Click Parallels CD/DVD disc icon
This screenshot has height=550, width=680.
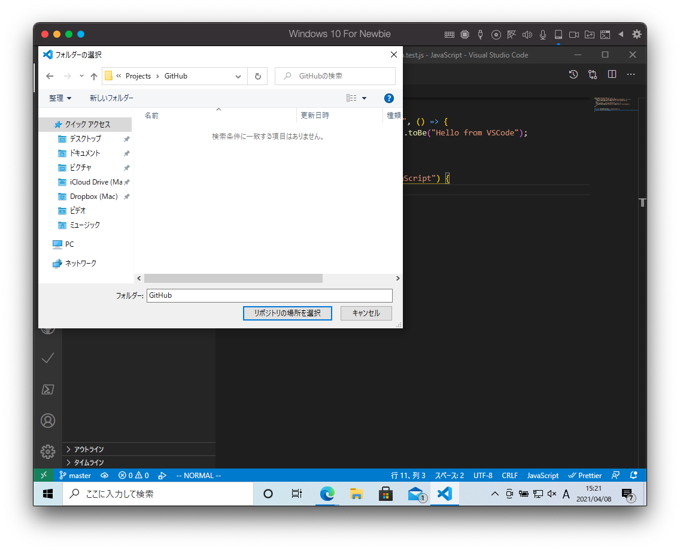pyautogui.click(x=496, y=34)
